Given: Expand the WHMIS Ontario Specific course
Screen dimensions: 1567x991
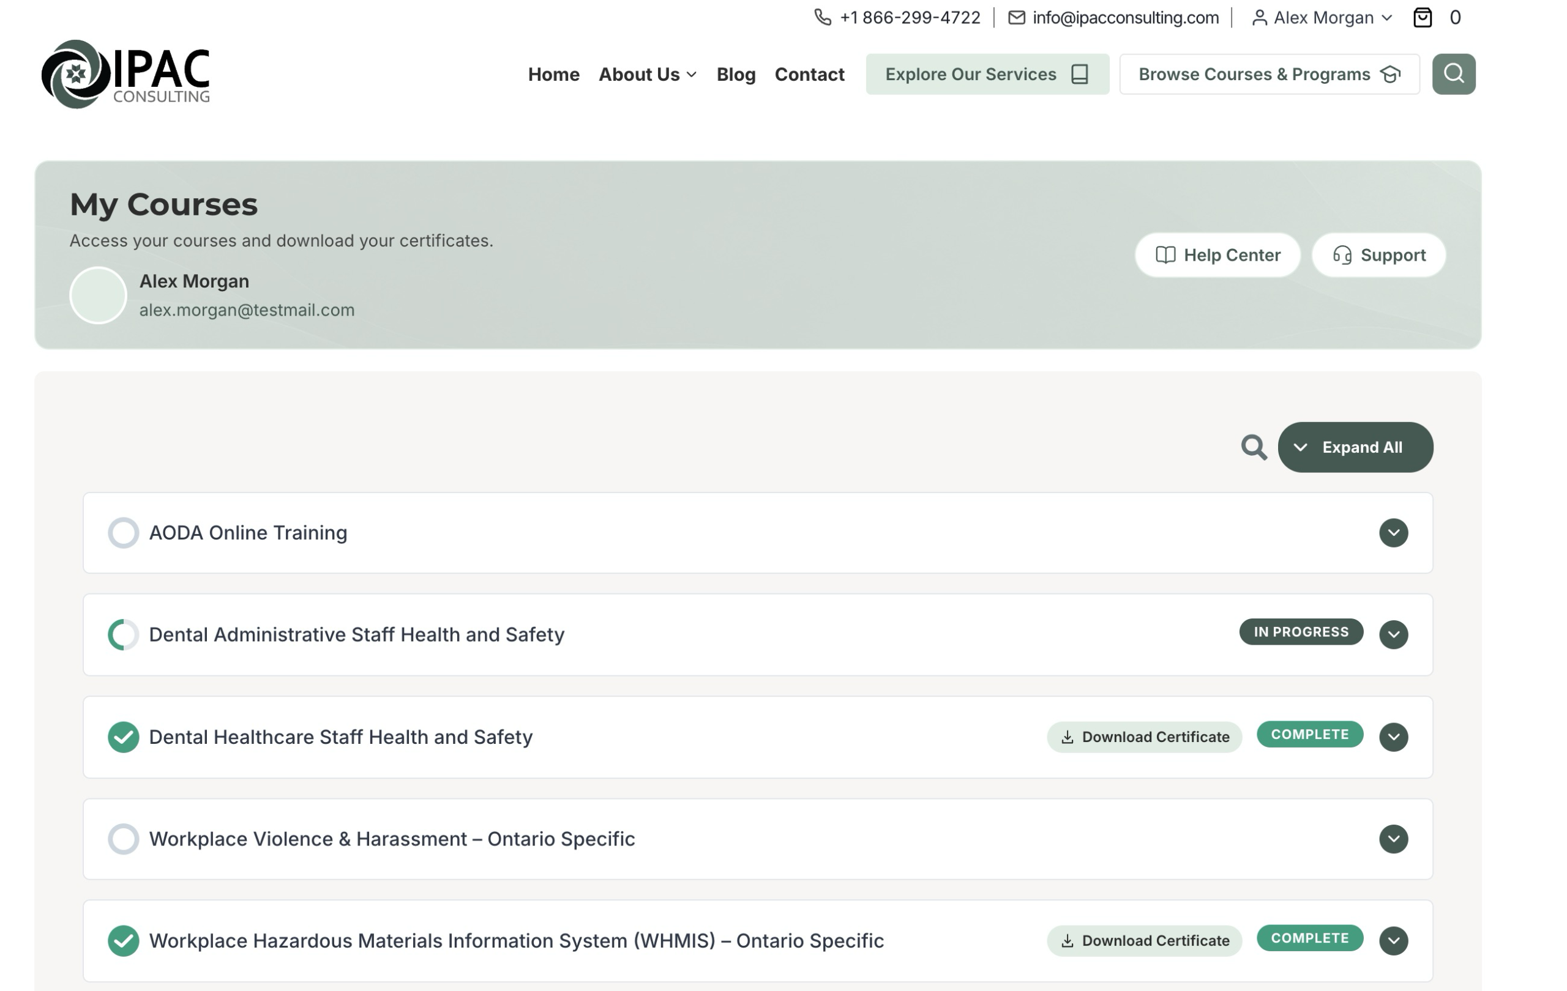Looking at the screenshot, I should [x=1393, y=941].
